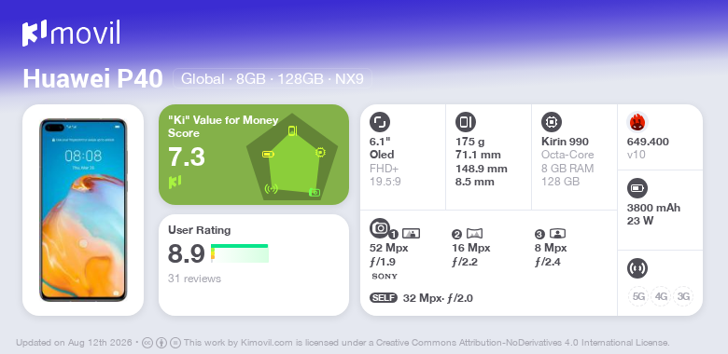Select the 3G network badge
The width and height of the screenshot is (728, 354).
point(683,296)
